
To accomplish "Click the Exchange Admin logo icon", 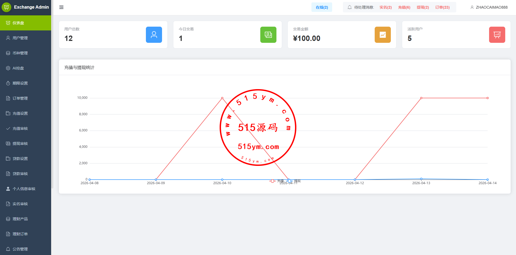I will tap(6, 7).
